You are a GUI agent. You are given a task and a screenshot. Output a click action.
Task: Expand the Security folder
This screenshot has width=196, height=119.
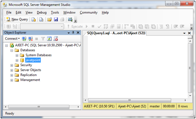click(x=12, y=65)
